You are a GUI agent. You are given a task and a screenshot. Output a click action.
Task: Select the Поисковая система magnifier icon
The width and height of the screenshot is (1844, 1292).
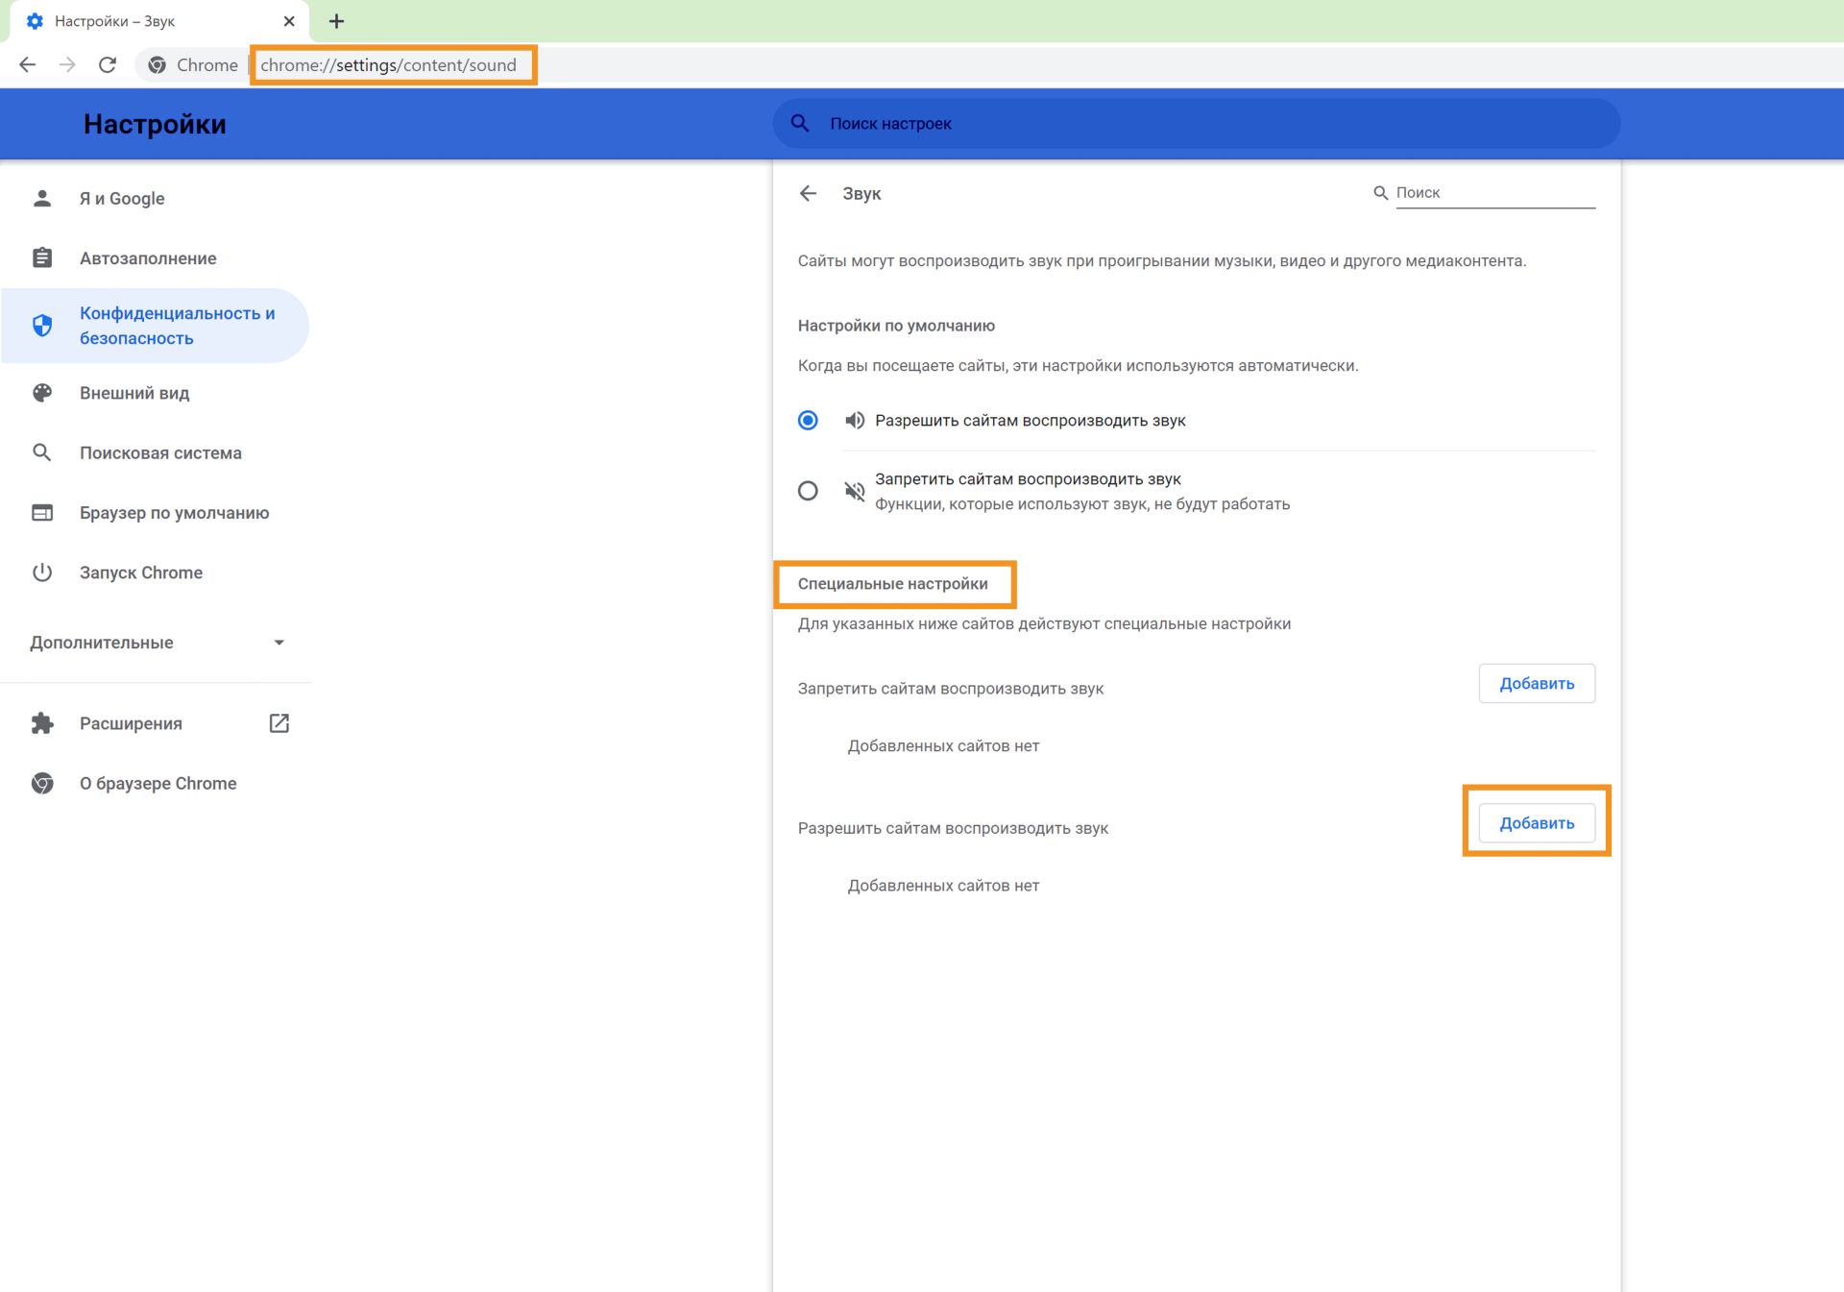click(x=42, y=452)
